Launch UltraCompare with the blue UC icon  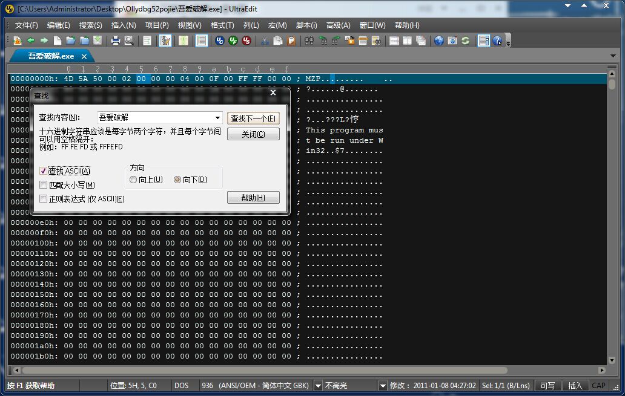[220, 41]
